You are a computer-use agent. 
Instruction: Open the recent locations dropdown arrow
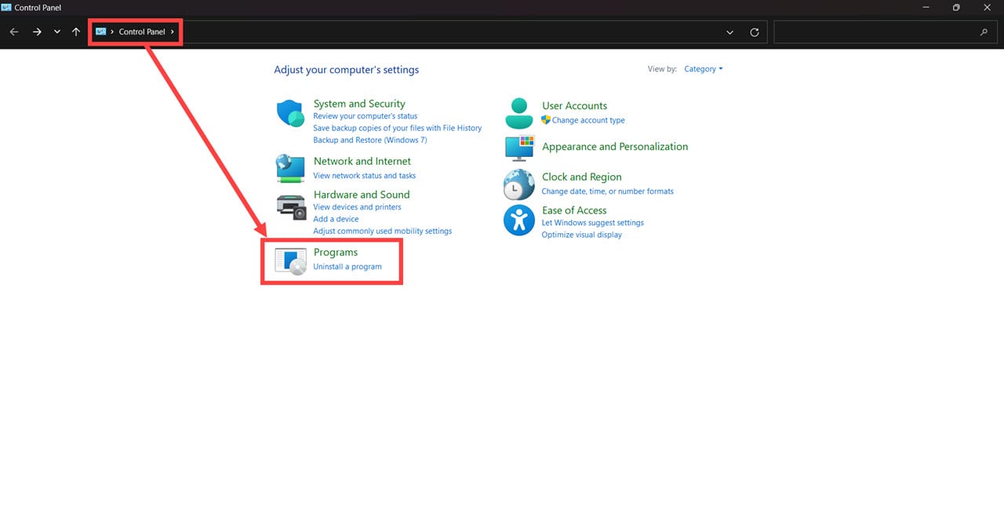click(57, 32)
